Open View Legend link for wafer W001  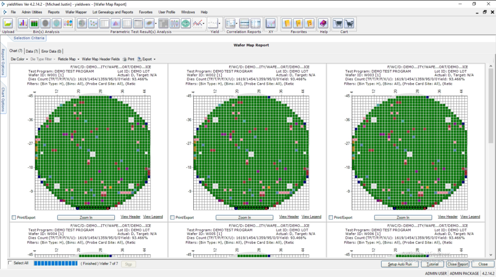tap(153, 217)
